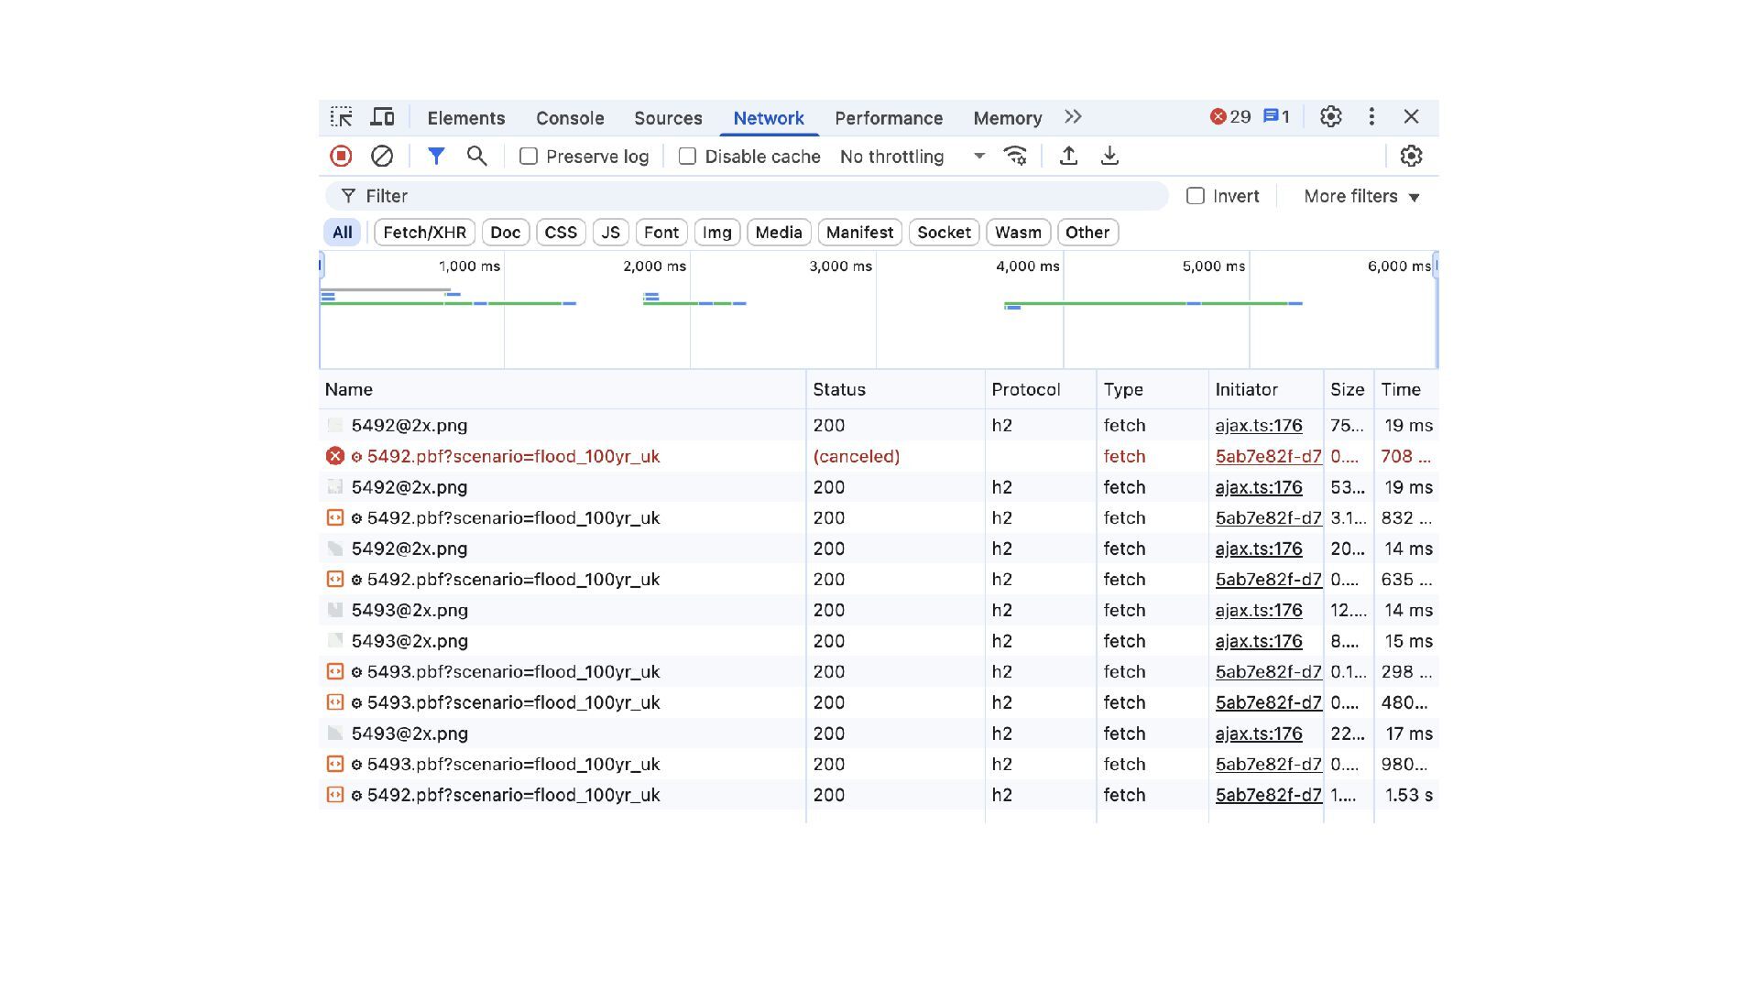Select the inspect element picker
1759x989 pixels.
pos(342,117)
